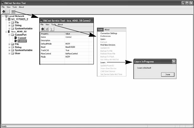The height and width of the screenshot is (128, 194).
Task: Collapse the b3_1775825_2 device node
Action: [x=6, y=19]
